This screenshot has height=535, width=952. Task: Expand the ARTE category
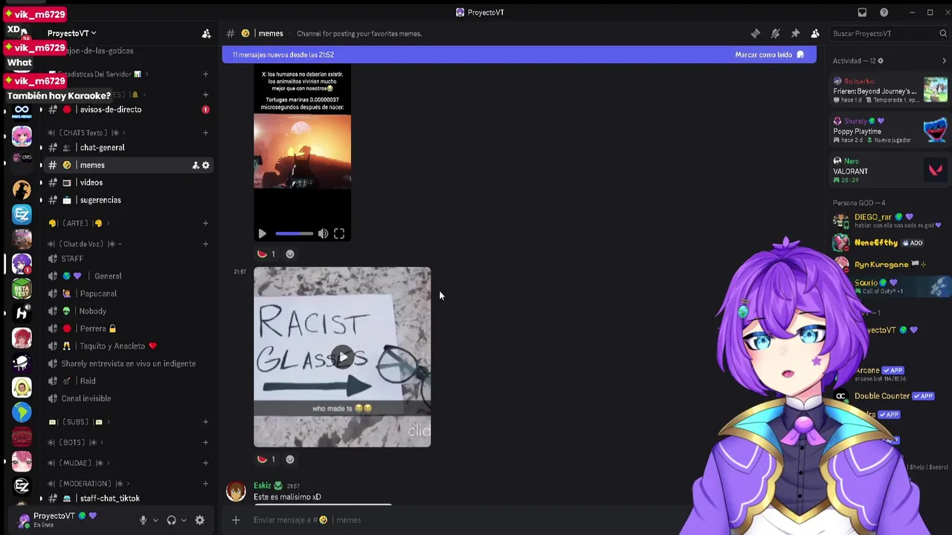(x=78, y=223)
